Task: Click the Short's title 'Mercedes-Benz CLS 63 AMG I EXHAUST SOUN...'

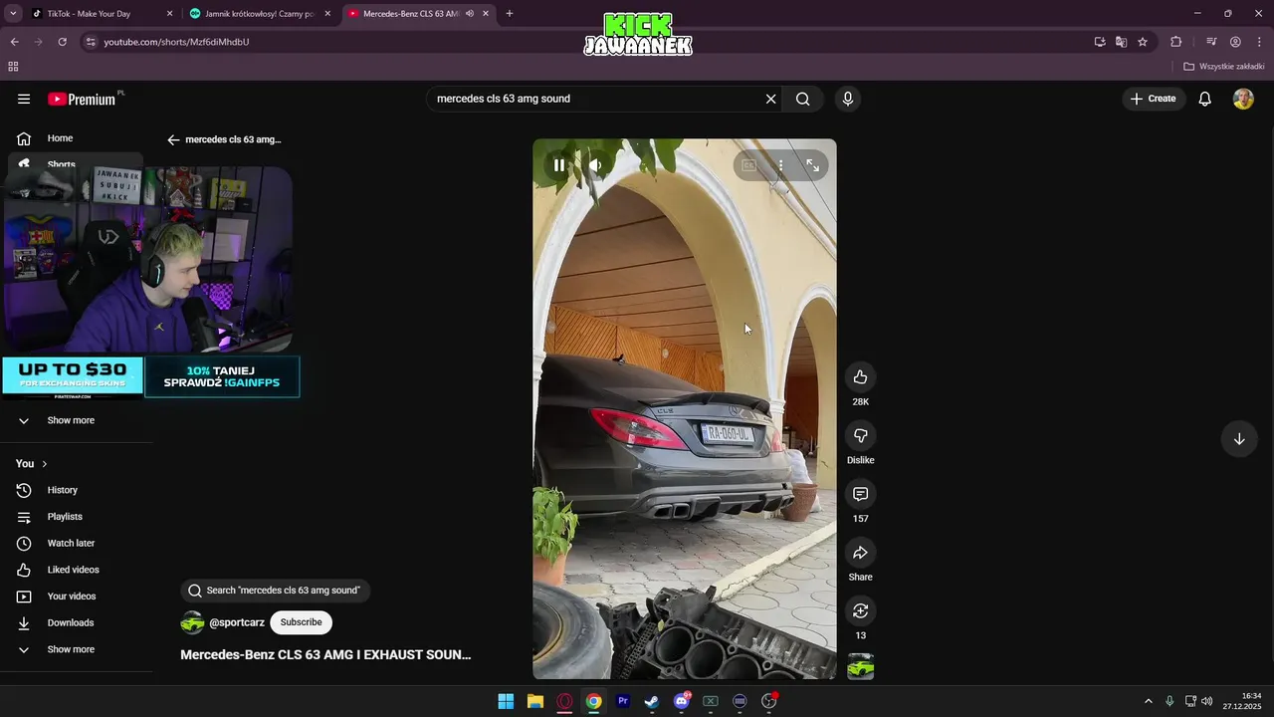Action: (x=325, y=654)
